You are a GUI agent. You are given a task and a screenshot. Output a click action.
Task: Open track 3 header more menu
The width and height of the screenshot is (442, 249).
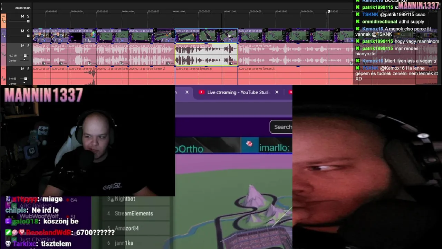[3, 46]
